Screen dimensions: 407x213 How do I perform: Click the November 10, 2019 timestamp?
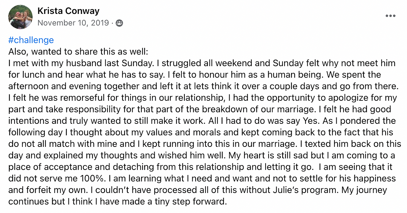tap(73, 23)
